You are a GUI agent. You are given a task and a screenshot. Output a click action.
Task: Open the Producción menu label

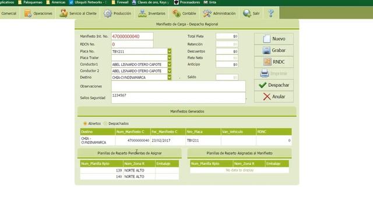(x=122, y=13)
